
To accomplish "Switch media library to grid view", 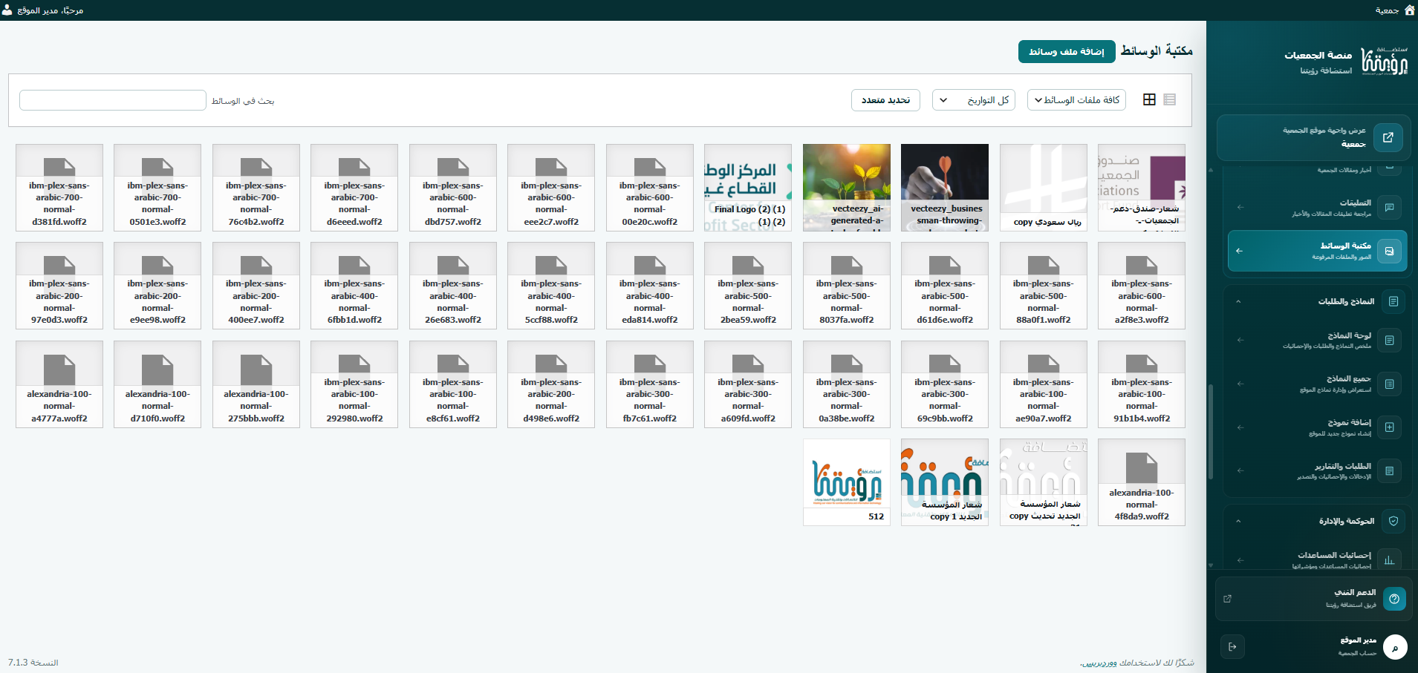I will click(x=1149, y=99).
